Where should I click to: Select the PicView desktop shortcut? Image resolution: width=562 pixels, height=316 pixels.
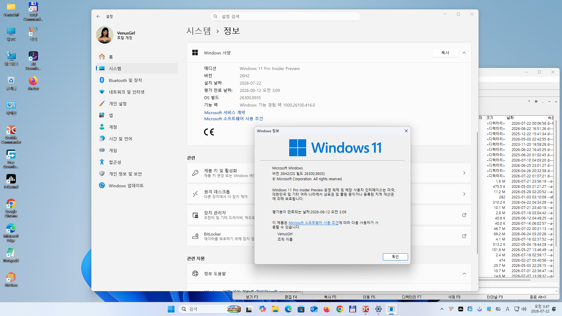pyautogui.click(x=11, y=280)
